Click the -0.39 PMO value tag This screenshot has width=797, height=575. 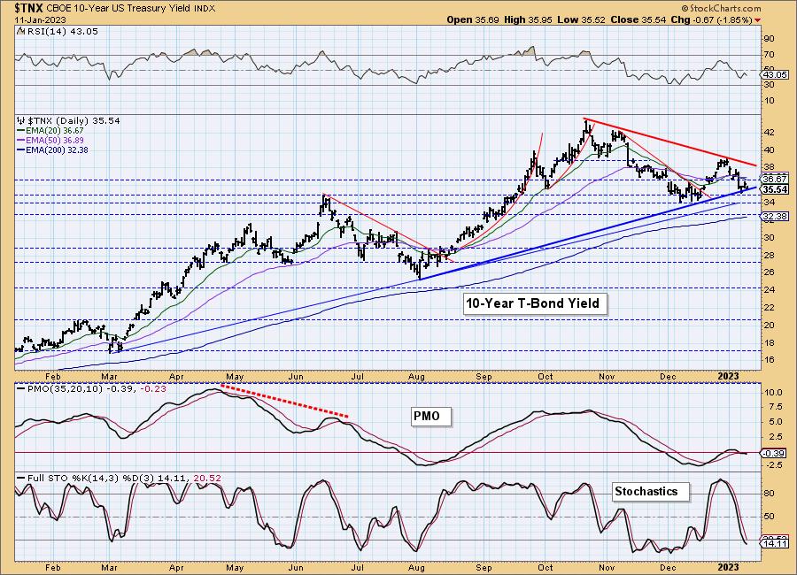[x=776, y=453]
